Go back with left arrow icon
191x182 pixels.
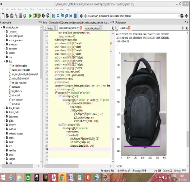81,16
